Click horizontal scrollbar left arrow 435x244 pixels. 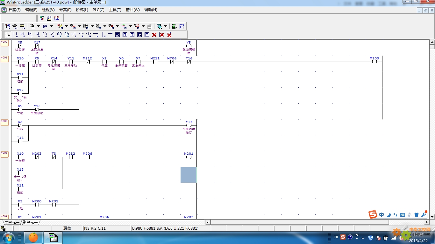208,222
